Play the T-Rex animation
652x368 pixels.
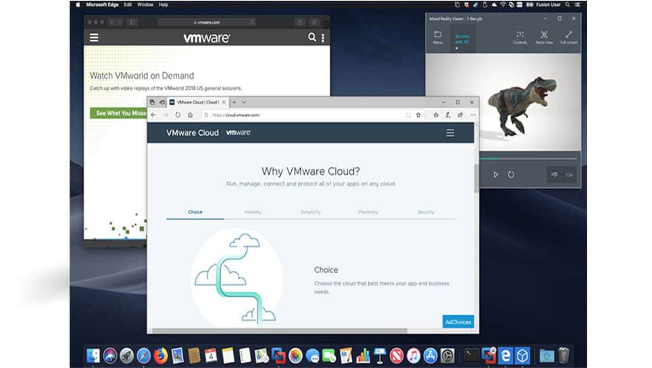point(495,174)
